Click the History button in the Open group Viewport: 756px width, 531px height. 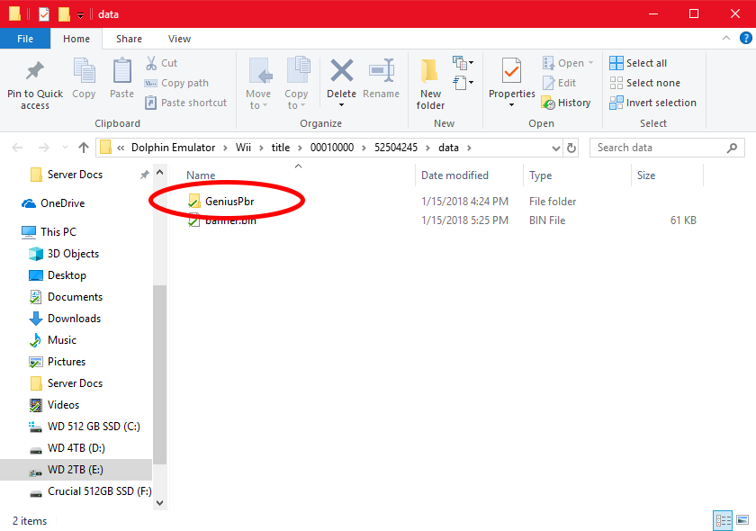[x=566, y=103]
